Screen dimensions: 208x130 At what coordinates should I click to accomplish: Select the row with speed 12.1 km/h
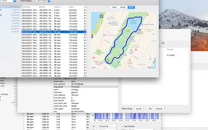(x=54, y=76)
